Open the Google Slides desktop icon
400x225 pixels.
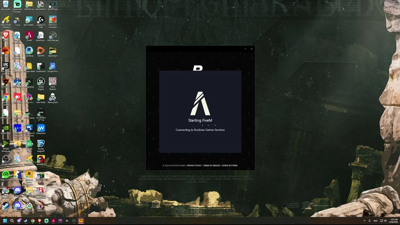coord(29,68)
